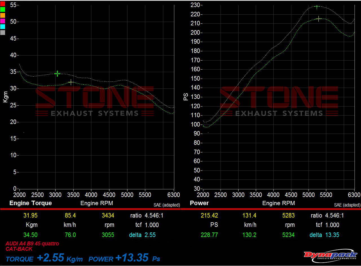Screen dimensions: 361x266
Task: Click the yellow 215.42 power value
Action: click(209, 216)
